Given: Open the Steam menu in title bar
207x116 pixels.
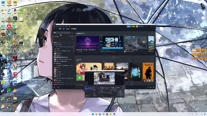Looking at the screenshot, I should click(x=56, y=26).
